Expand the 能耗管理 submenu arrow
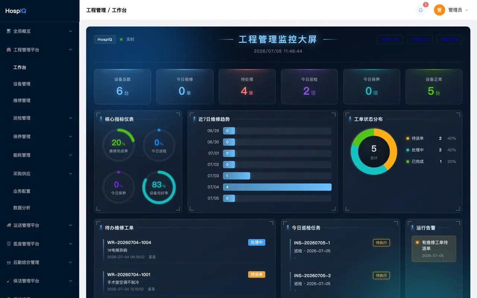The image size is (477, 298). (x=71, y=155)
